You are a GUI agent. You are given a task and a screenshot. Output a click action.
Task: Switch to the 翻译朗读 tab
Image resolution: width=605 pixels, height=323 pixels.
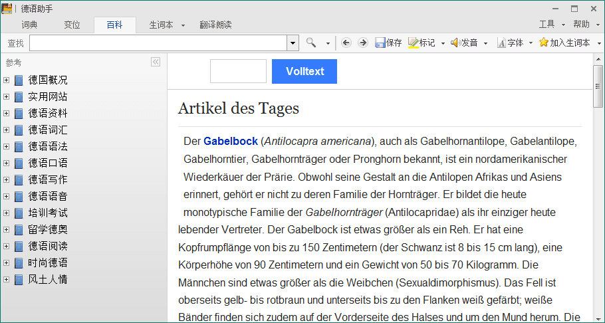(215, 25)
